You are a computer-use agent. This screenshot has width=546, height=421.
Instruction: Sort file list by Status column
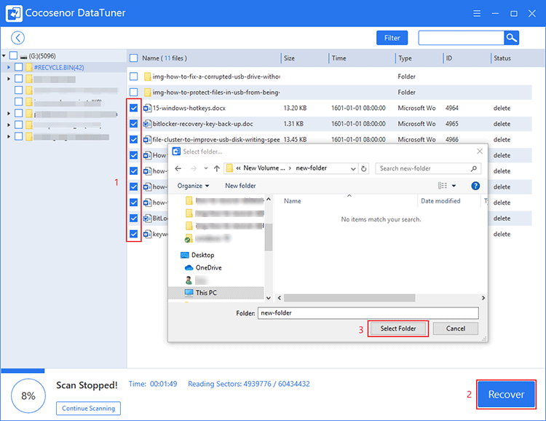(502, 58)
